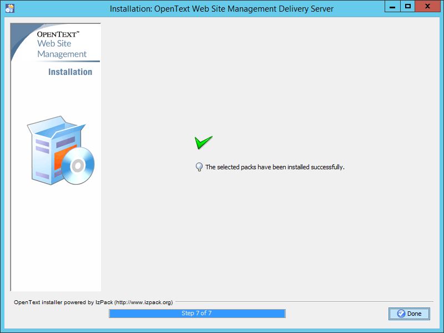Maximize the installer window
This screenshot has width=444, height=333.
coord(408,6)
